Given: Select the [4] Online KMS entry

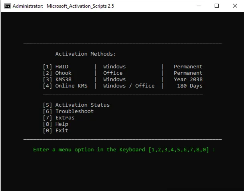Looking at the screenshot, I should (x=65, y=86).
